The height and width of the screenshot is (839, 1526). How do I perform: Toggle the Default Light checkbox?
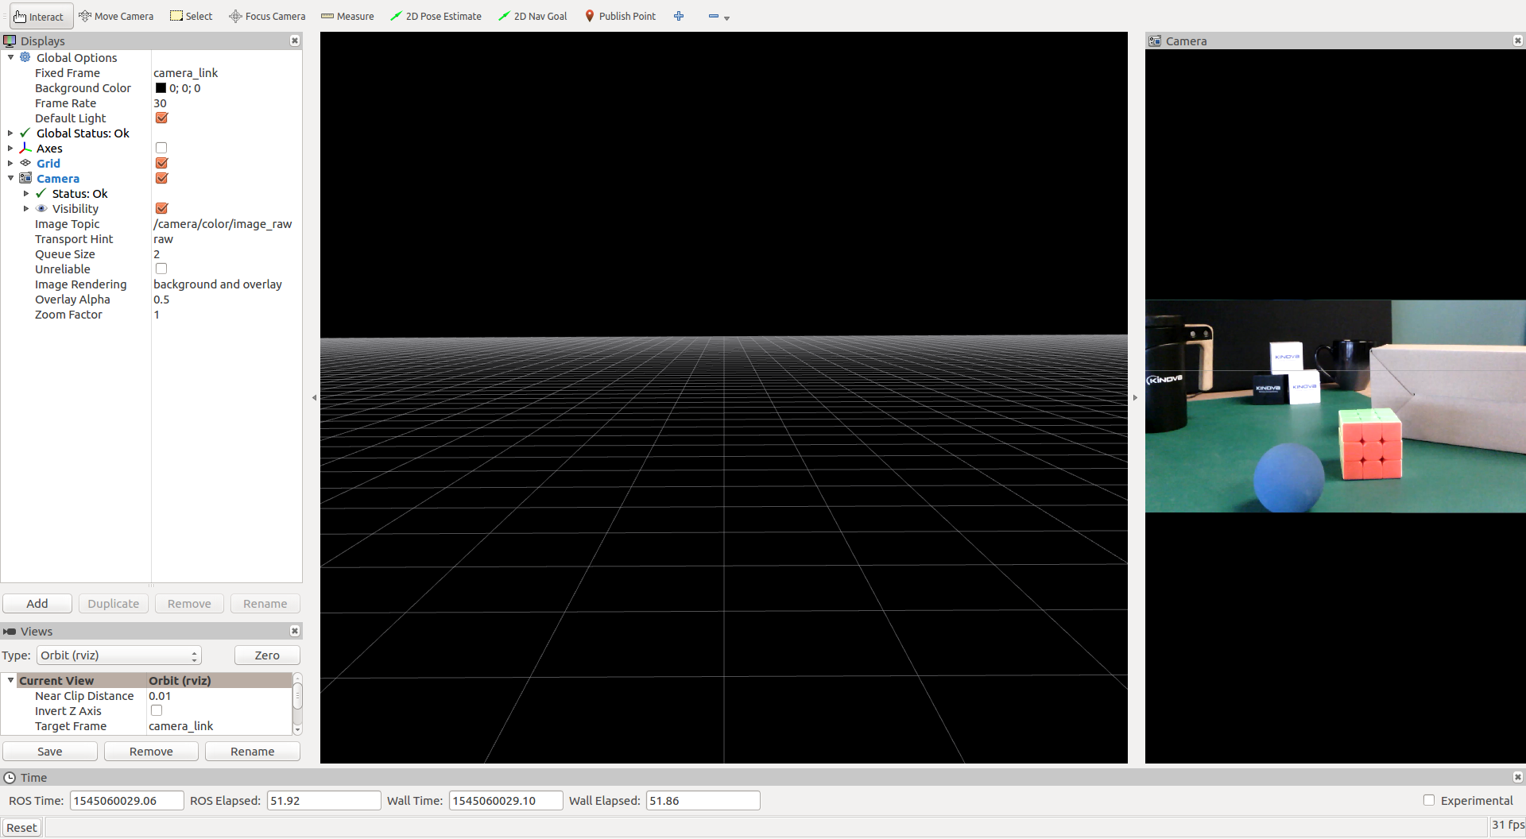coord(161,118)
